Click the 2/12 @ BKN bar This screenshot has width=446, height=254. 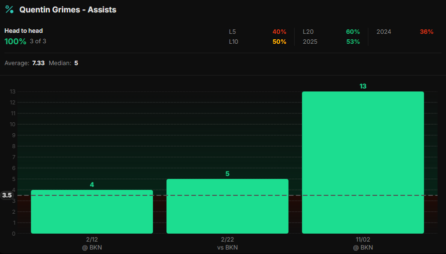tap(92, 212)
